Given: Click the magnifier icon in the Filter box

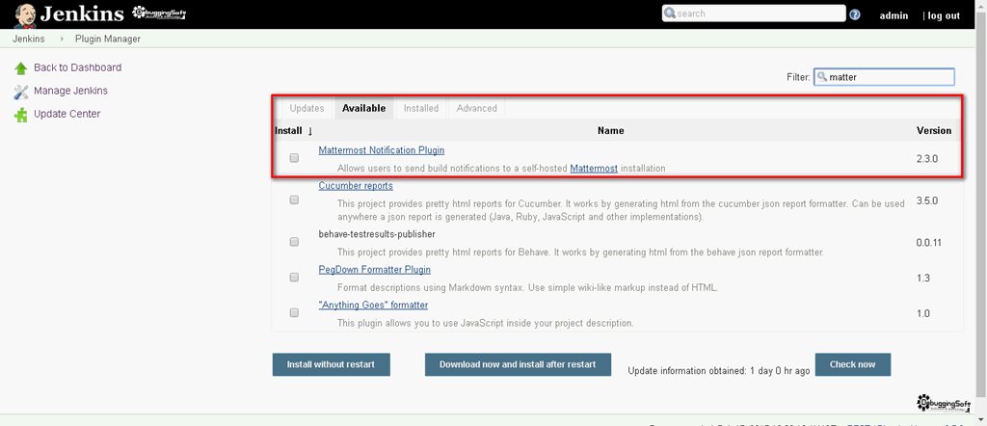Looking at the screenshot, I should pyautogui.click(x=821, y=77).
